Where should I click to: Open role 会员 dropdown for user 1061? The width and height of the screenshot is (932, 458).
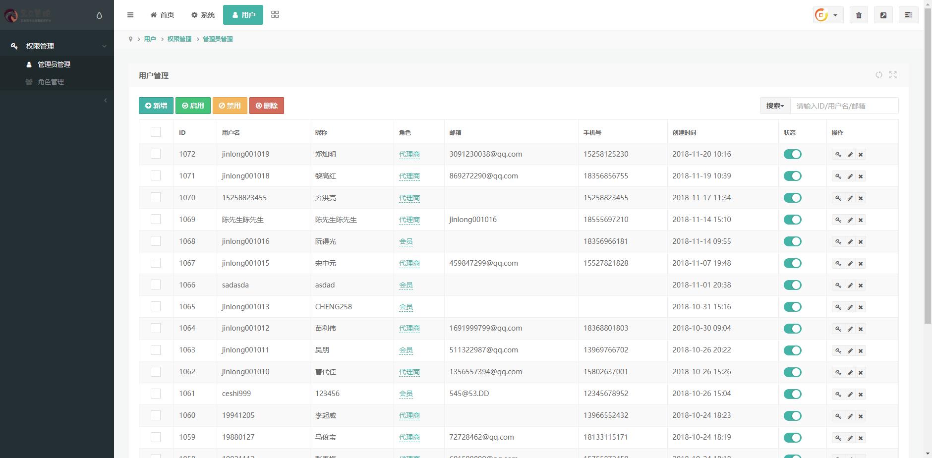pos(406,394)
